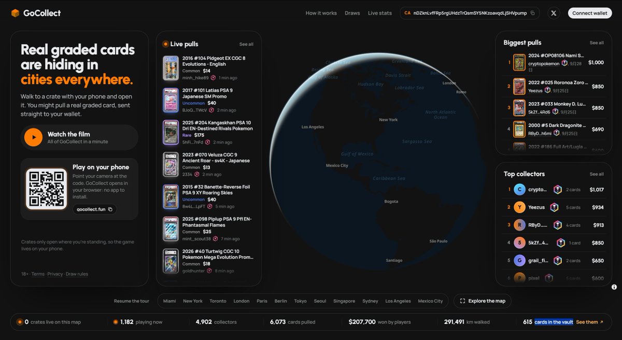
Task: Click the RByD collector avatar R
Action: click(519, 225)
